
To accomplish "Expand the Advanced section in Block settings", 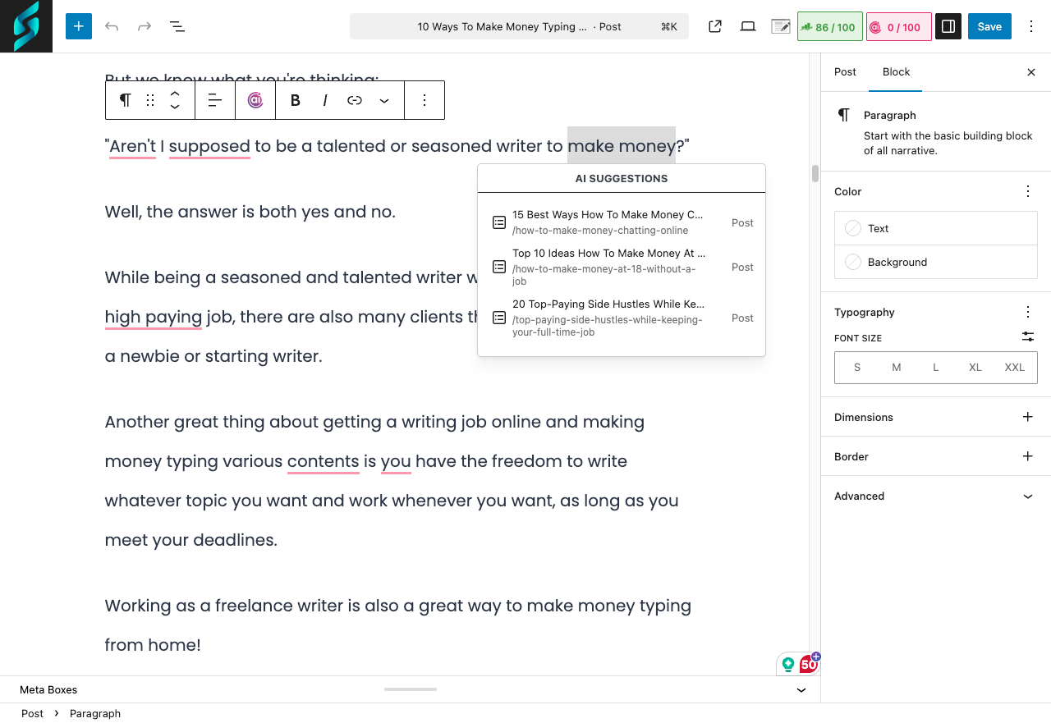I will tap(935, 496).
